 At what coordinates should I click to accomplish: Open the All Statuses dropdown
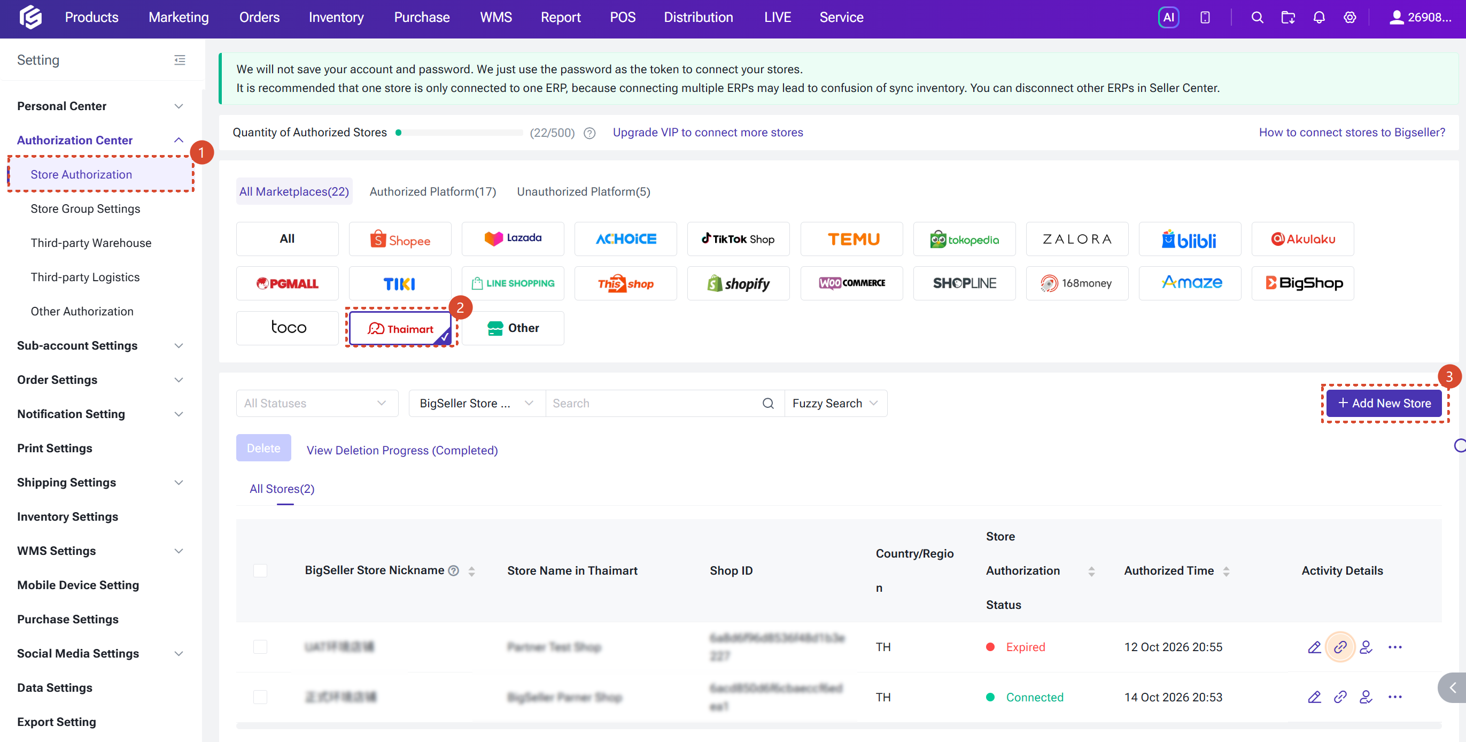pos(317,403)
